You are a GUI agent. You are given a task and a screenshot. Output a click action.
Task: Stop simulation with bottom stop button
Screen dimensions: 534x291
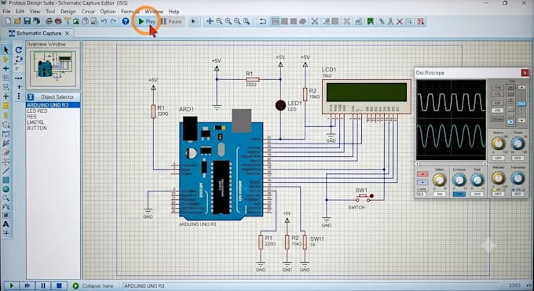[x=59, y=286]
